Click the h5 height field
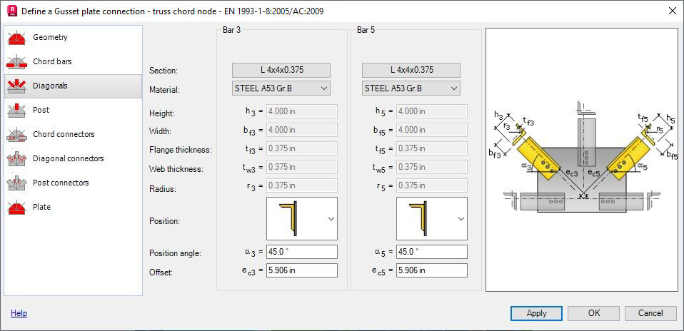Image resolution: width=684 pixels, height=331 pixels. click(432, 111)
